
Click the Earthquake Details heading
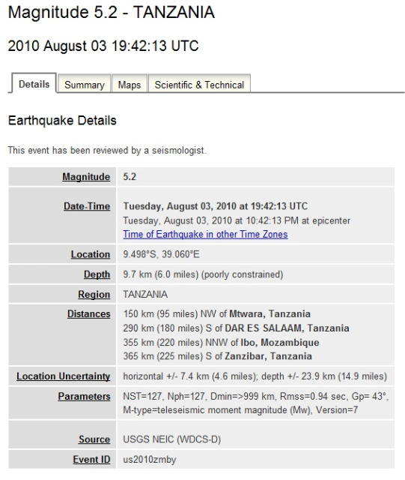coord(62,120)
